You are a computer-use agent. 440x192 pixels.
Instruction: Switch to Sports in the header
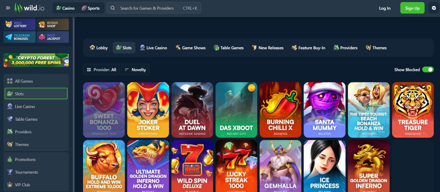point(91,8)
